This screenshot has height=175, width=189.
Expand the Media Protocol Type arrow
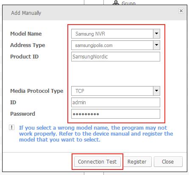tap(156, 91)
